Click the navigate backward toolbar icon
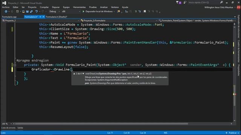This screenshot has width=241, height=135. point(6,12)
